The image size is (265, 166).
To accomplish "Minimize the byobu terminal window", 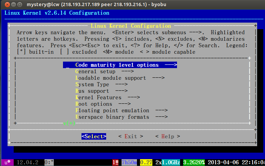I will tap(13, 4).
